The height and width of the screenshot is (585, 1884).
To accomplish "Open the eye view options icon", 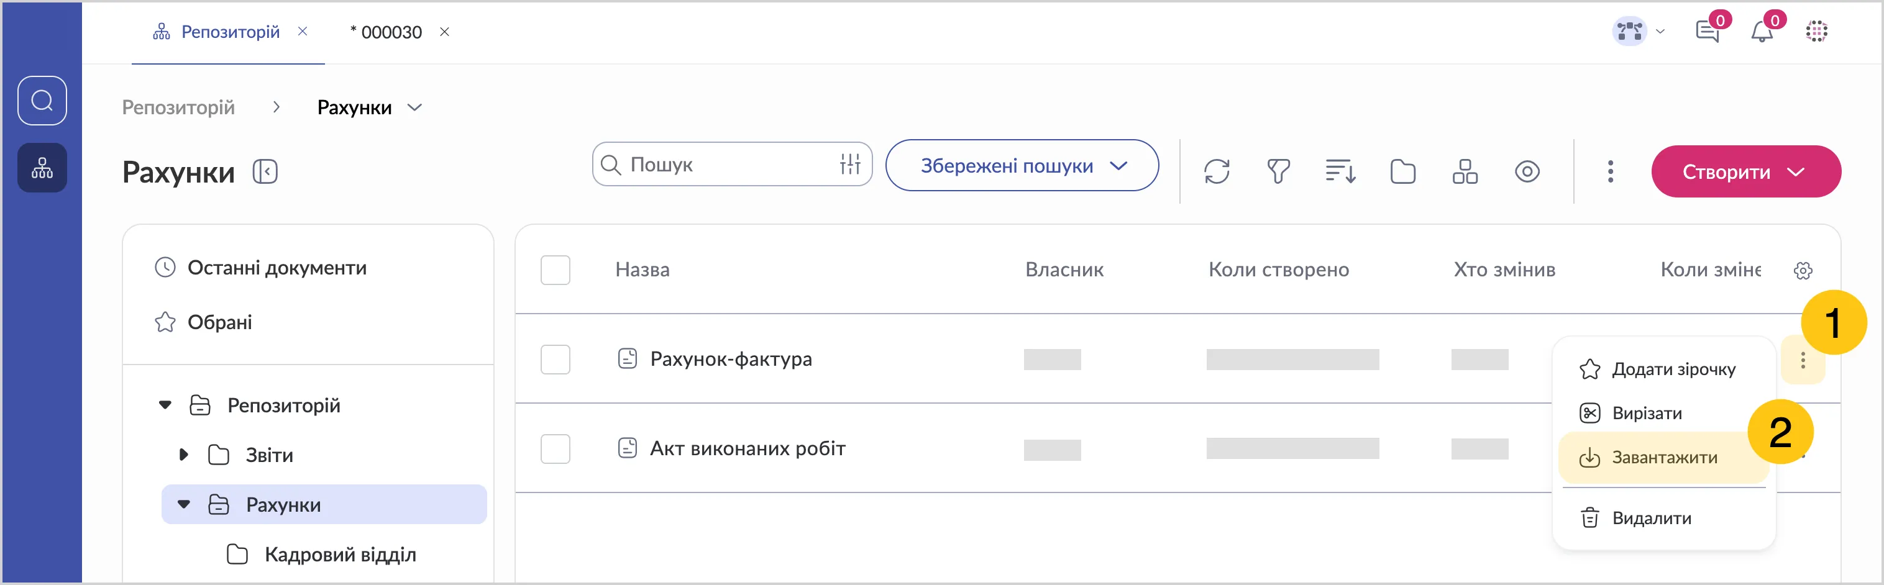I will click(1526, 172).
